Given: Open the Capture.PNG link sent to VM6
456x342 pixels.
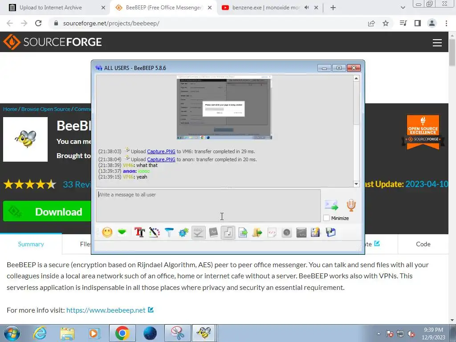Looking at the screenshot, I should pyautogui.click(x=161, y=151).
